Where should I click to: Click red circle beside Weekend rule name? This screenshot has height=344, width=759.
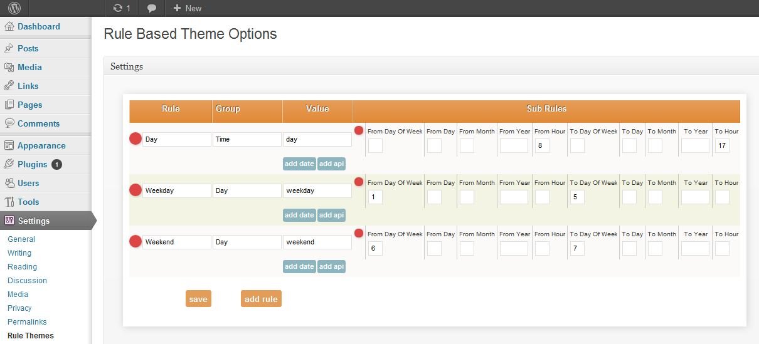pyautogui.click(x=135, y=242)
